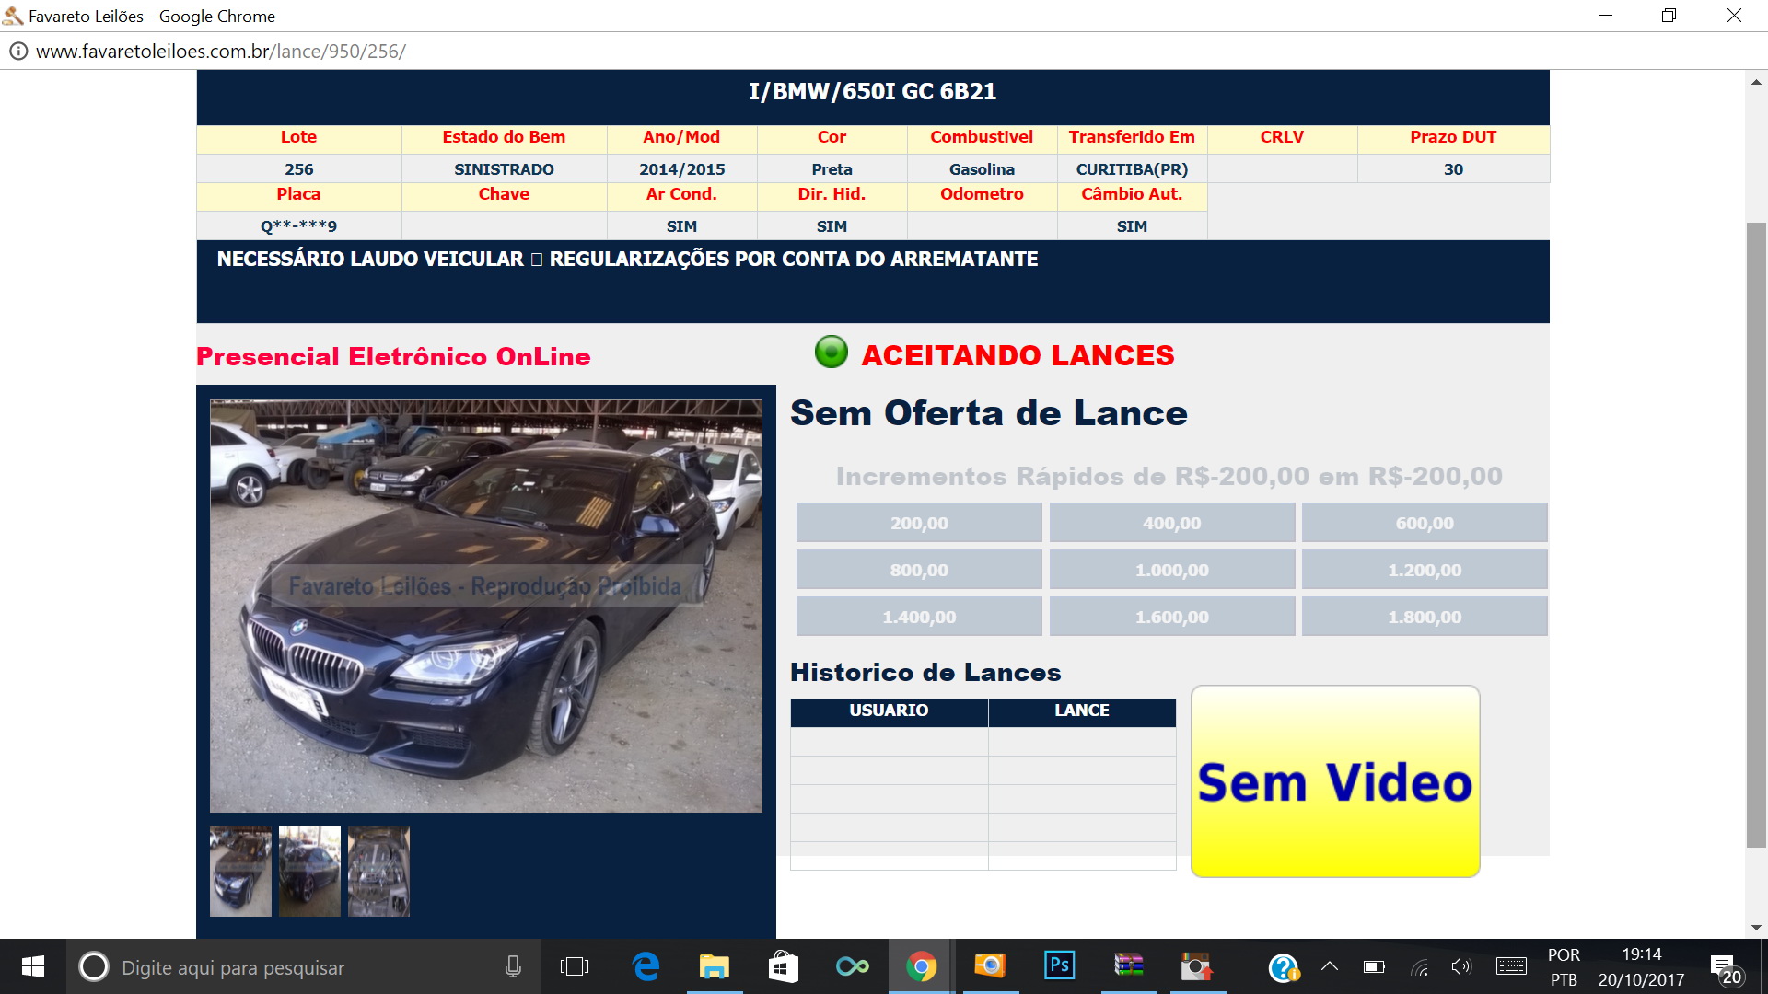
Task: Open Photoshop from the taskbar
Action: click(1059, 965)
